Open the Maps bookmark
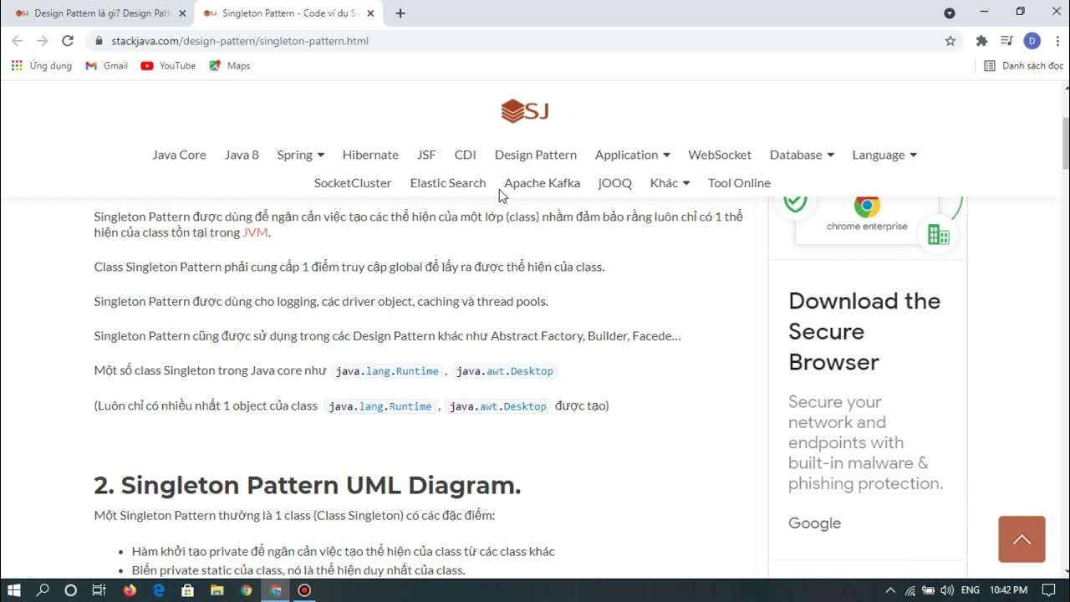 (x=230, y=65)
